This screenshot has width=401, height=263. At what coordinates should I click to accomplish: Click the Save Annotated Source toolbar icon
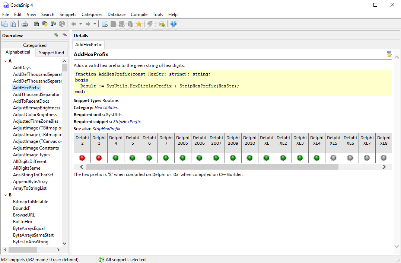[x=4, y=24]
